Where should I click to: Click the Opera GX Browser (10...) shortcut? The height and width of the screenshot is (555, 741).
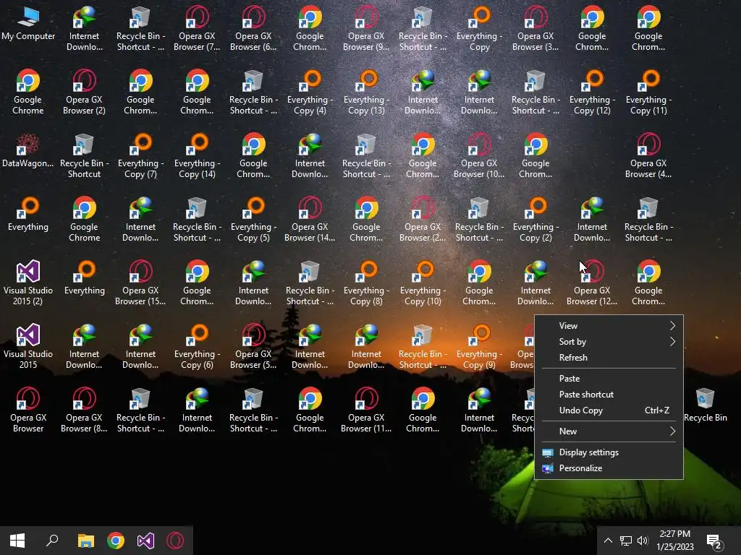pos(479,156)
